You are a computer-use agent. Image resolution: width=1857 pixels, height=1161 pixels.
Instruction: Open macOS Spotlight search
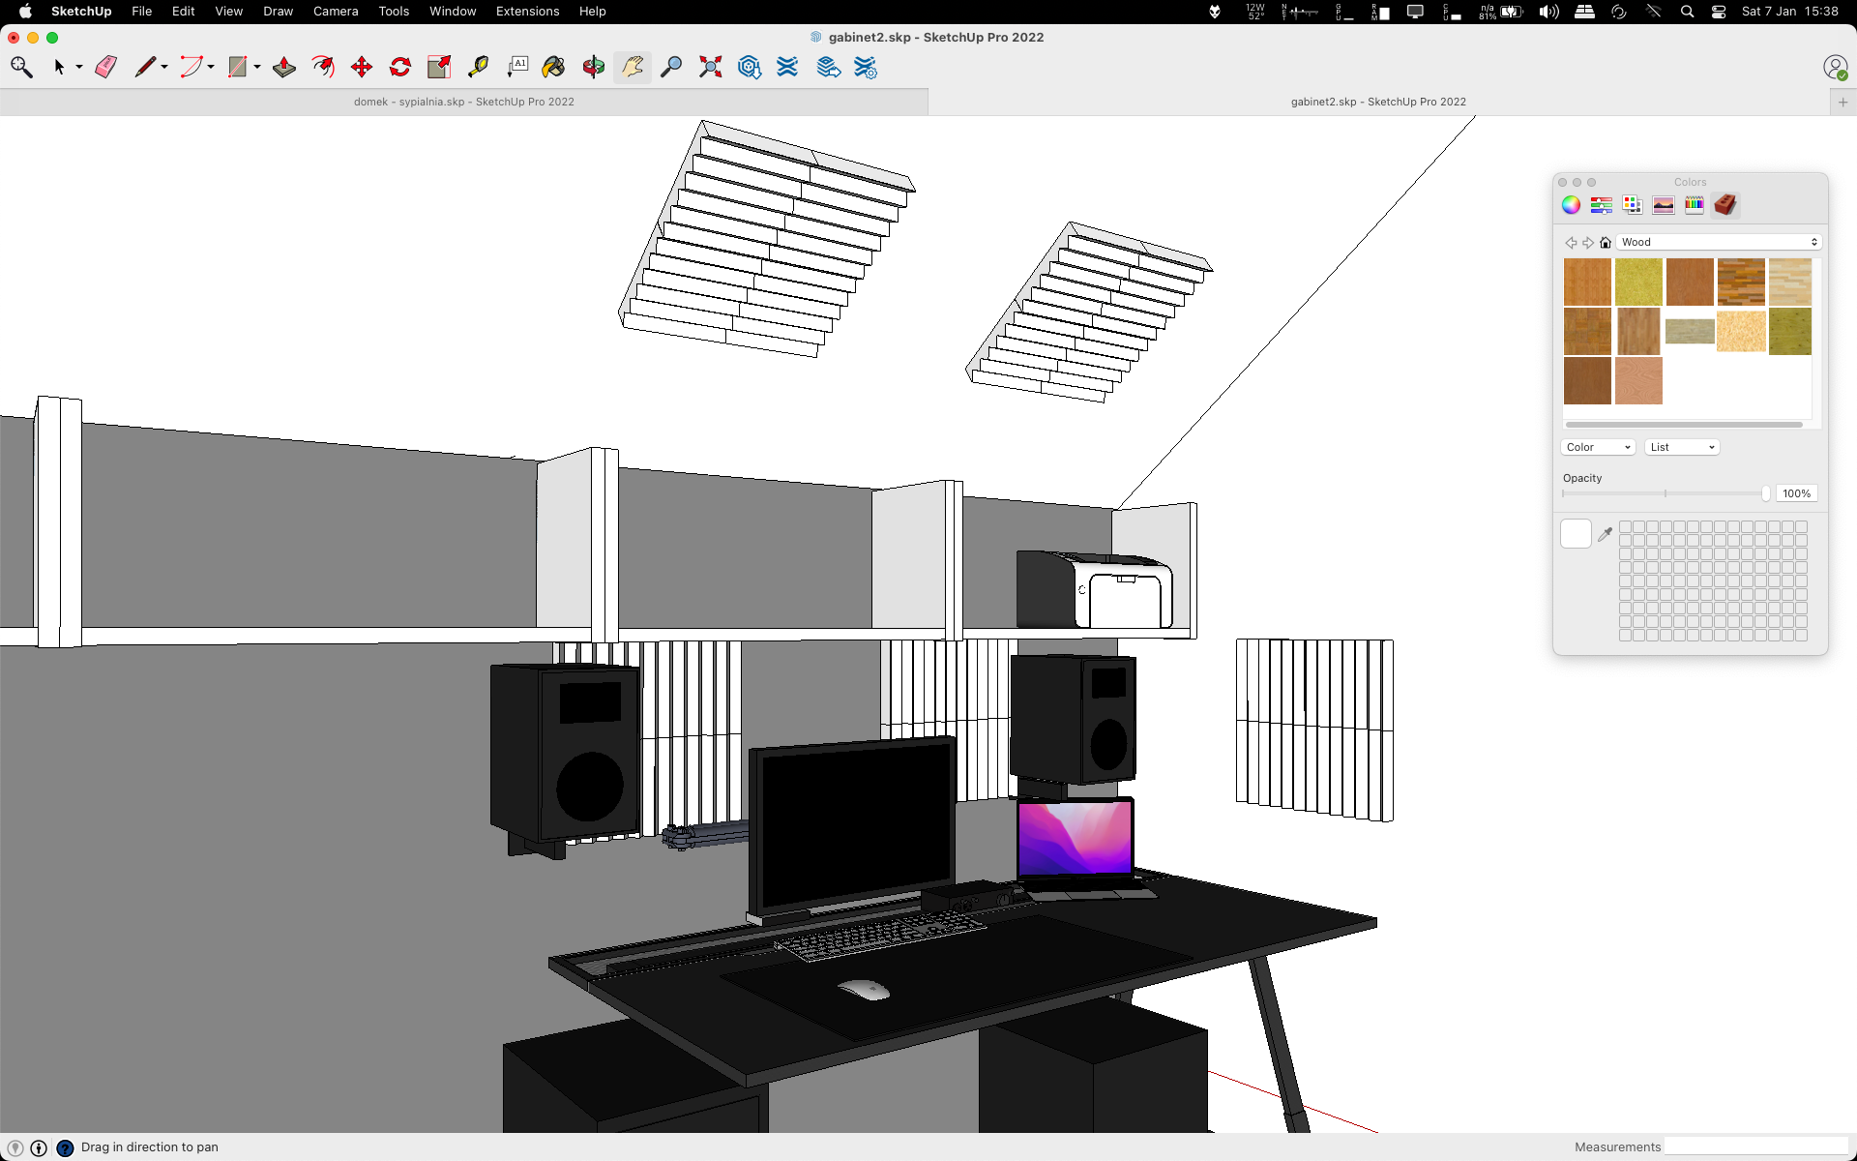(x=1688, y=12)
